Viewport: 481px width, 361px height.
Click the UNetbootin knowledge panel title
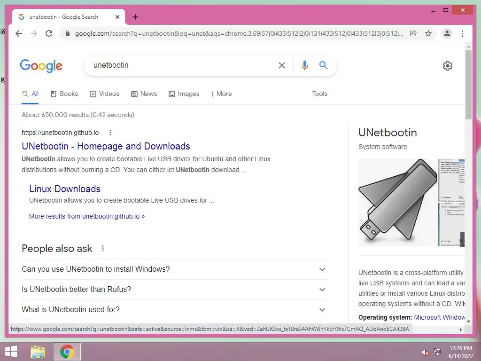click(x=388, y=133)
